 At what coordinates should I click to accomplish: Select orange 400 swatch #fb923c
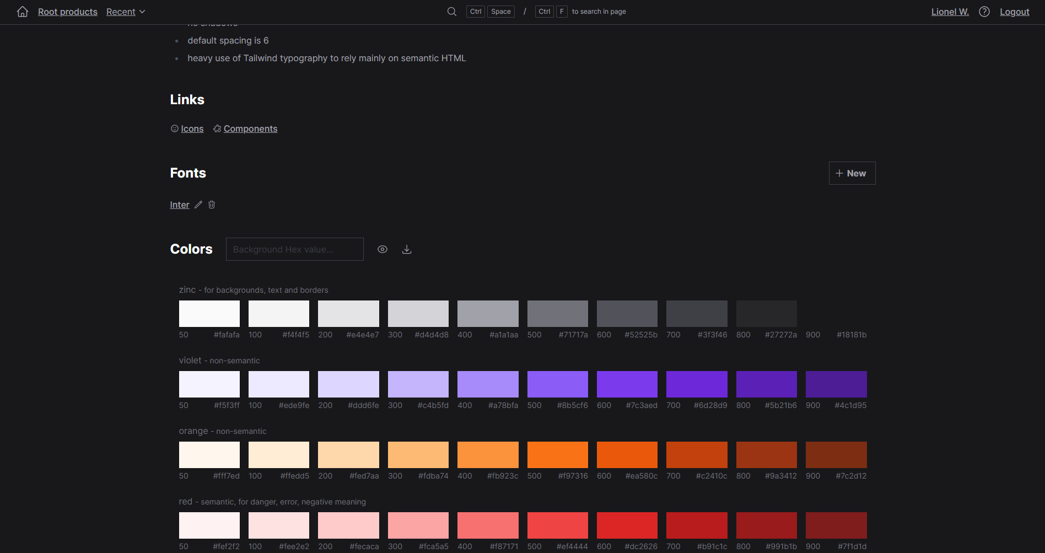pyautogui.click(x=488, y=455)
